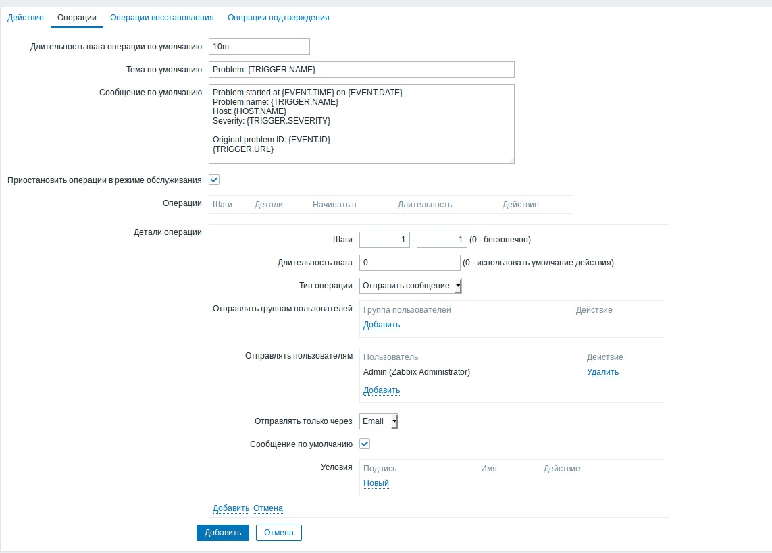This screenshot has width=772, height=553.
Task: Expand the Отправлять только через Email dropdown
Action: (378, 421)
